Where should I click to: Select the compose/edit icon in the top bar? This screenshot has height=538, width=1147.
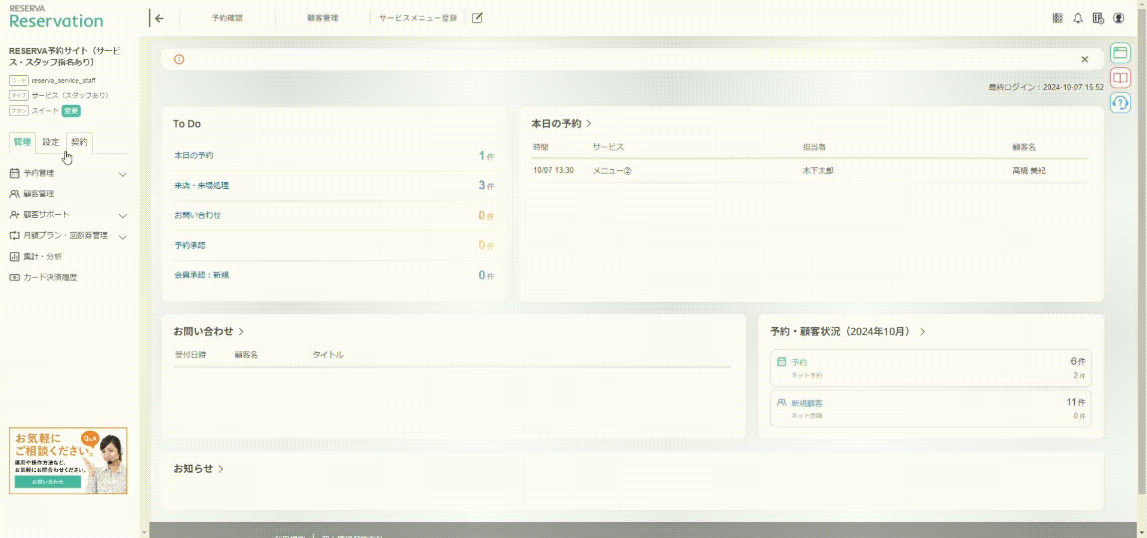click(x=478, y=17)
